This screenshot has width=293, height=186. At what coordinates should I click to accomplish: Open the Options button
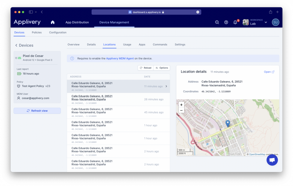tap(162, 68)
